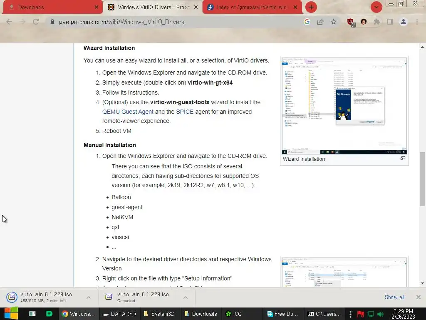This screenshot has height=320, width=426.
Task: Show hidden tray icons via three dots
Action: click(350, 314)
